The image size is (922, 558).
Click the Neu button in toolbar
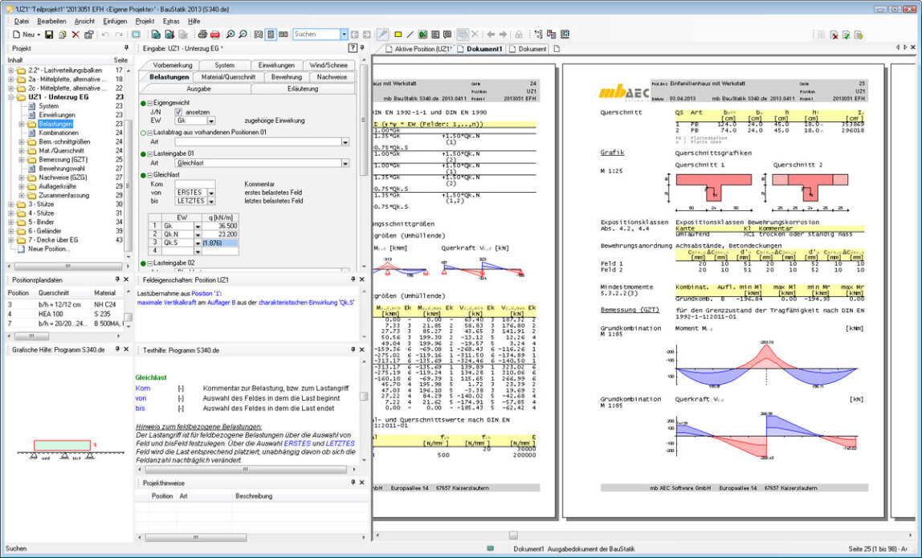pos(24,35)
